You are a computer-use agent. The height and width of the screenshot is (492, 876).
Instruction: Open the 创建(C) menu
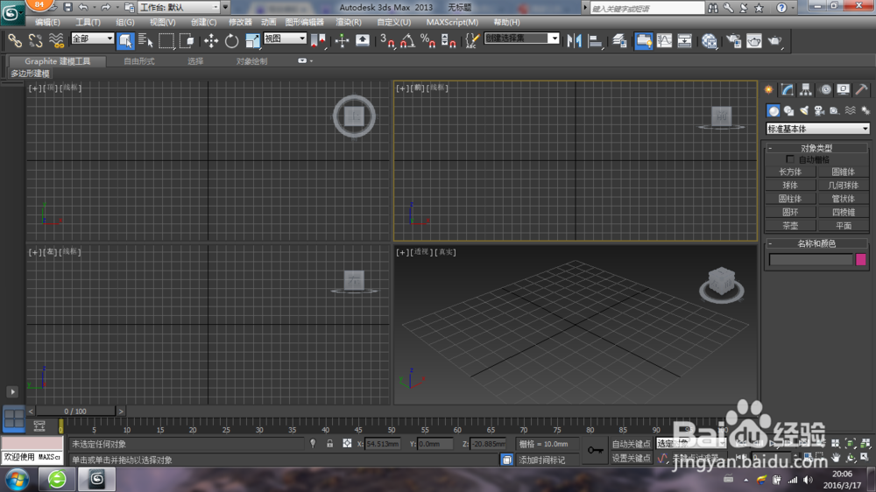click(203, 23)
